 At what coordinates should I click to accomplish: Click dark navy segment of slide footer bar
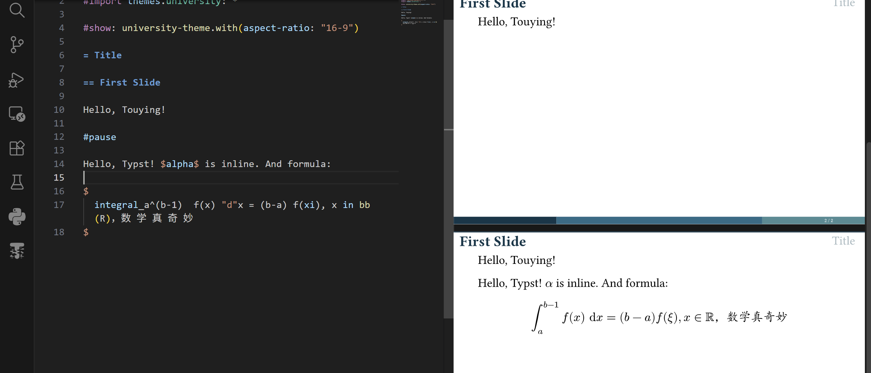504,221
